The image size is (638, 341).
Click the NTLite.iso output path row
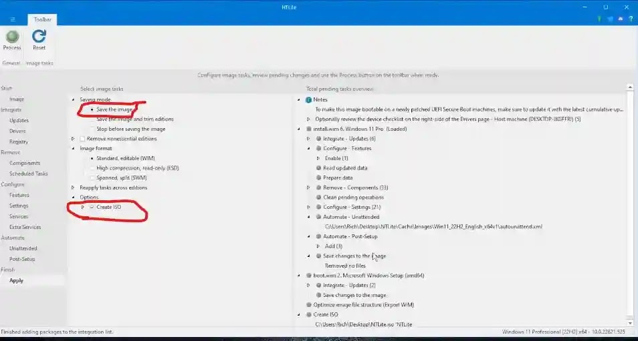pyautogui.click(x=363, y=324)
